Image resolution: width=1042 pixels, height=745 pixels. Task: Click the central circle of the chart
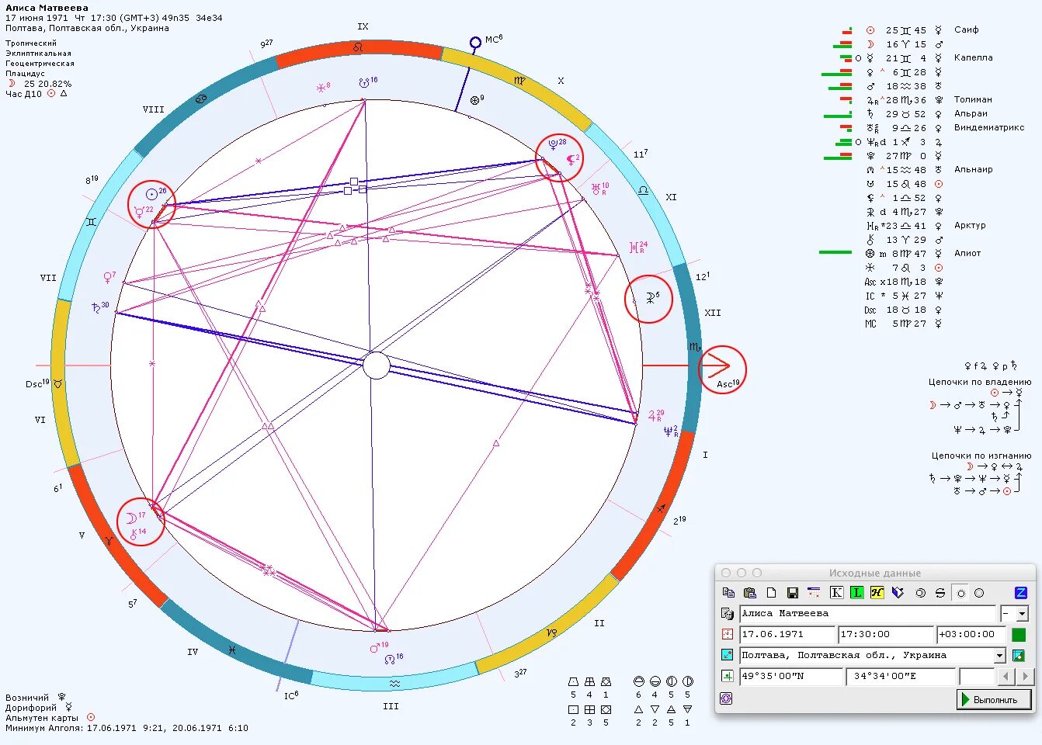point(377,365)
